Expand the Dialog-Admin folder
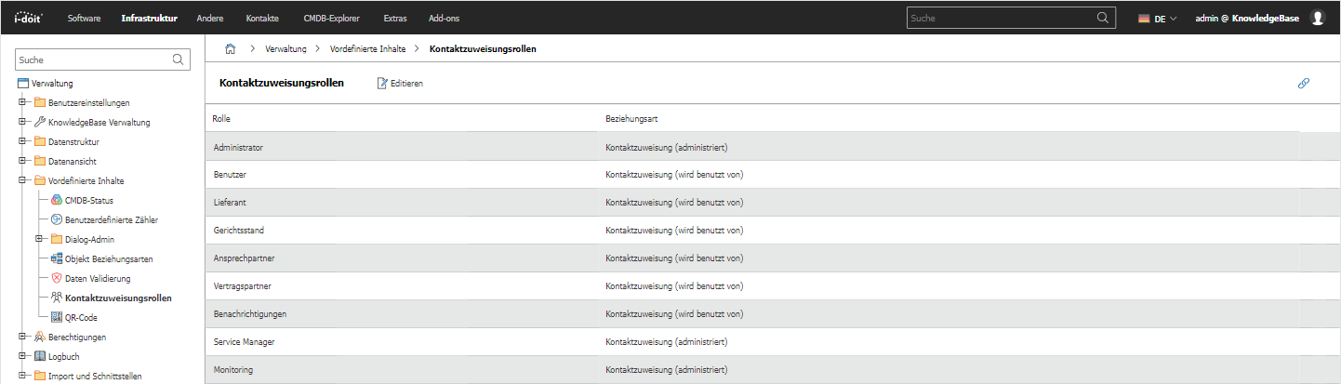Image resolution: width=1341 pixels, height=384 pixels. coord(37,239)
